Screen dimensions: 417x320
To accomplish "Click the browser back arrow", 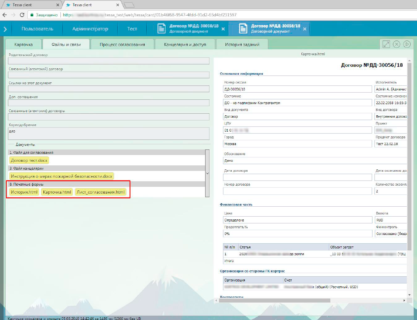I will pyautogui.click(x=4, y=15).
